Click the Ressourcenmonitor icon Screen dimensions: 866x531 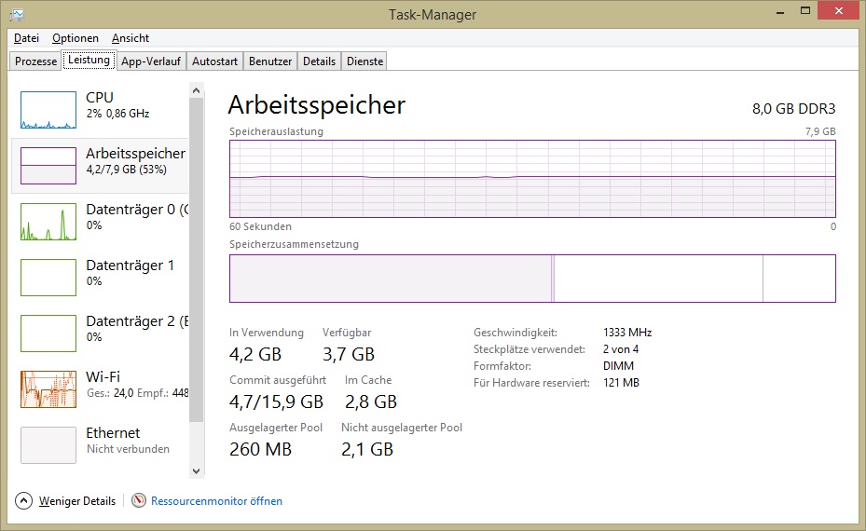(139, 501)
